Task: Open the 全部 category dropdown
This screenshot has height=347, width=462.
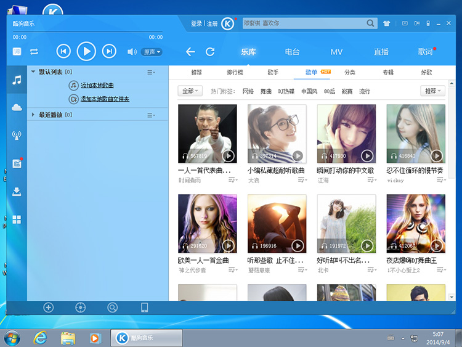Action: pos(190,91)
